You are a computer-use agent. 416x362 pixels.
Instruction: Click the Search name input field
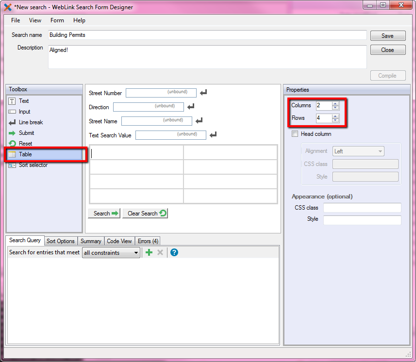pos(207,35)
